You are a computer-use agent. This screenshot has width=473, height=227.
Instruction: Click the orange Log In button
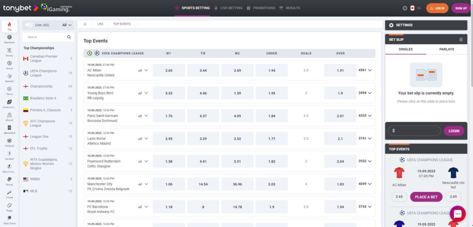pos(437,8)
